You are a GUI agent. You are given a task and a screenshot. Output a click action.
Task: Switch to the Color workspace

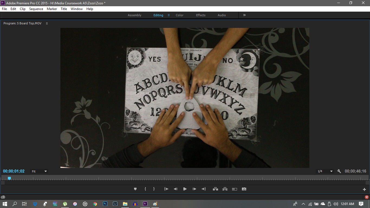click(179, 15)
